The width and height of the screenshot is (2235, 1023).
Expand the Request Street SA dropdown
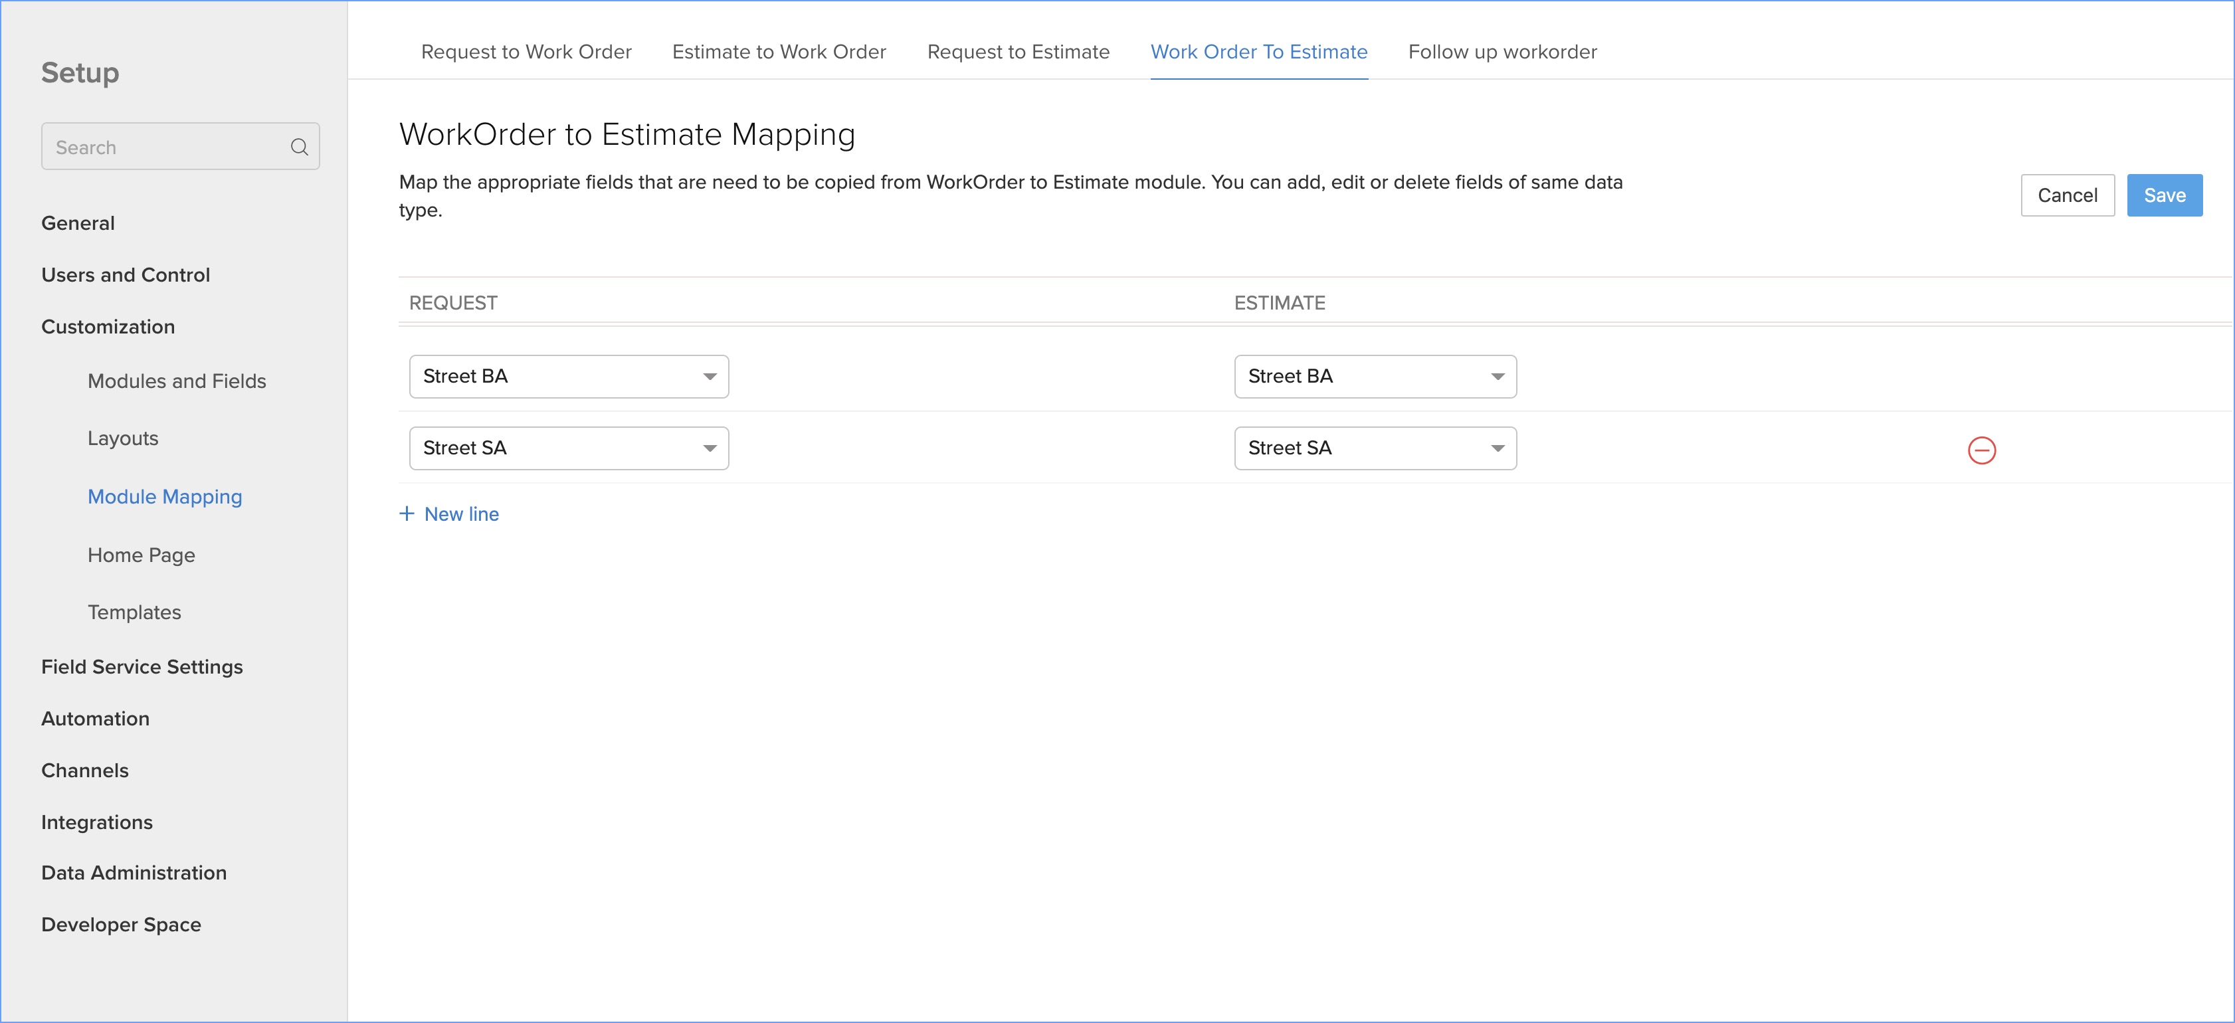point(568,448)
